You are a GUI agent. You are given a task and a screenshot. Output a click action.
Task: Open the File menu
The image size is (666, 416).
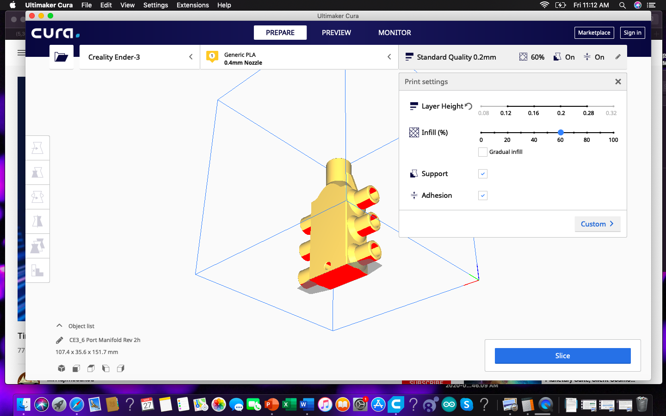pyautogui.click(x=86, y=5)
